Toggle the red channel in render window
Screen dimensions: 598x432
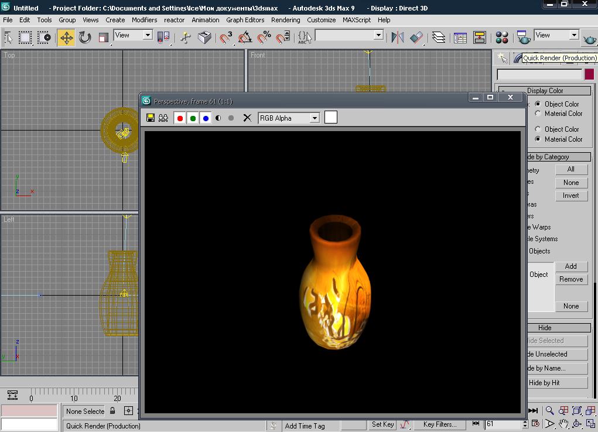(x=180, y=118)
